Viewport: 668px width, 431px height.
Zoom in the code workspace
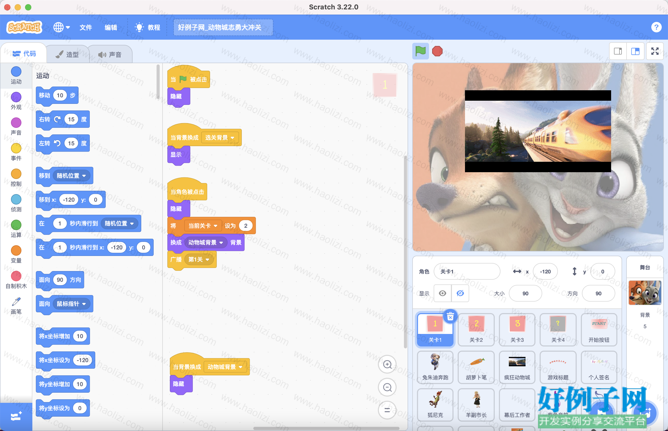click(x=387, y=364)
